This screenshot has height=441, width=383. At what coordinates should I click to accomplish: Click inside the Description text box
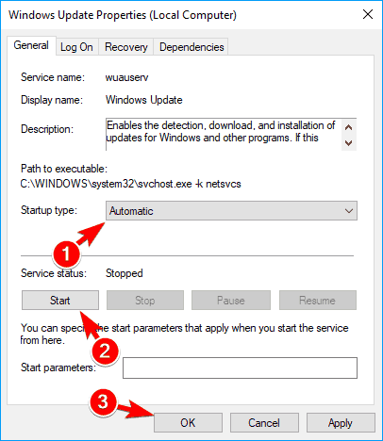coord(224,135)
